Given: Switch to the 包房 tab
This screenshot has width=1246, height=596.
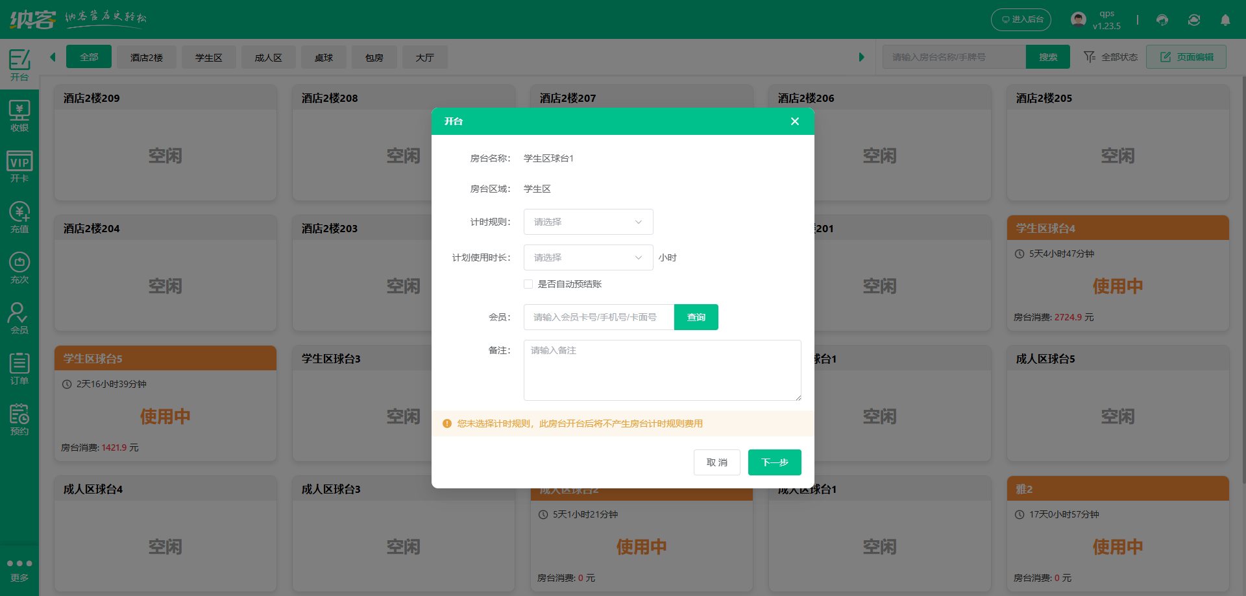Looking at the screenshot, I should 374,57.
